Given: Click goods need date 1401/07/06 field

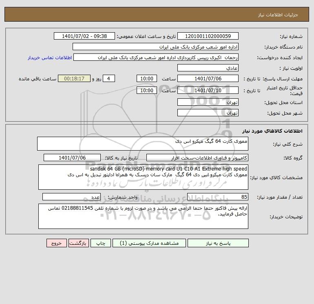Looking at the screenshot, I should click(x=72, y=158).
